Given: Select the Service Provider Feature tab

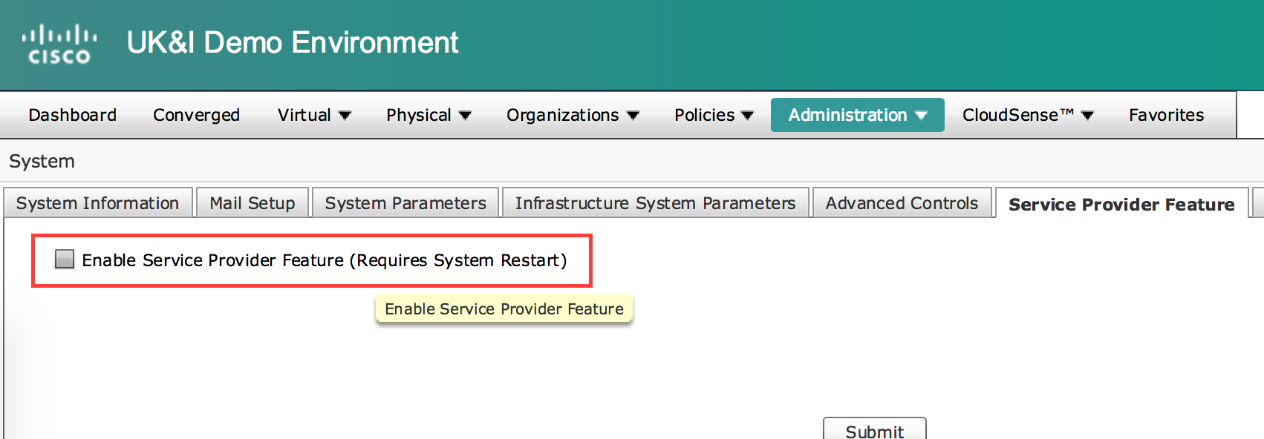Looking at the screenshot, I should [1121, 204].
